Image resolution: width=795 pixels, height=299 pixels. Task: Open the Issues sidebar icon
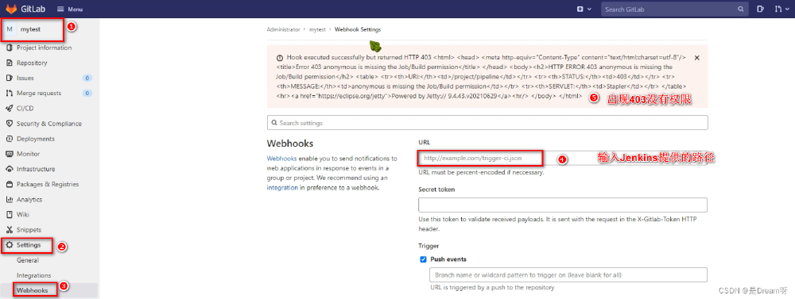(9, 78)
